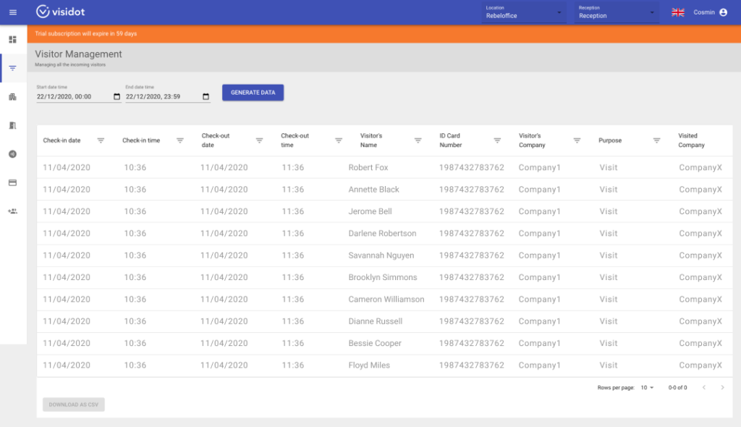Select the Brooklyn Simmons name cell
This screenshot has height=427, width=741.
click(383, 278)
